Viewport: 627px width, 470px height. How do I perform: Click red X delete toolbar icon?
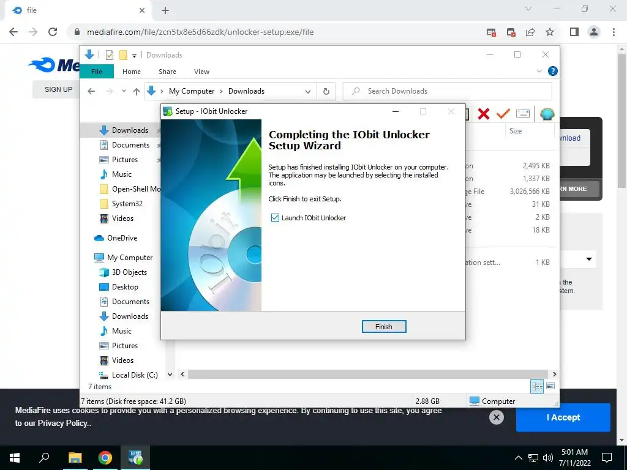point(484,114)
